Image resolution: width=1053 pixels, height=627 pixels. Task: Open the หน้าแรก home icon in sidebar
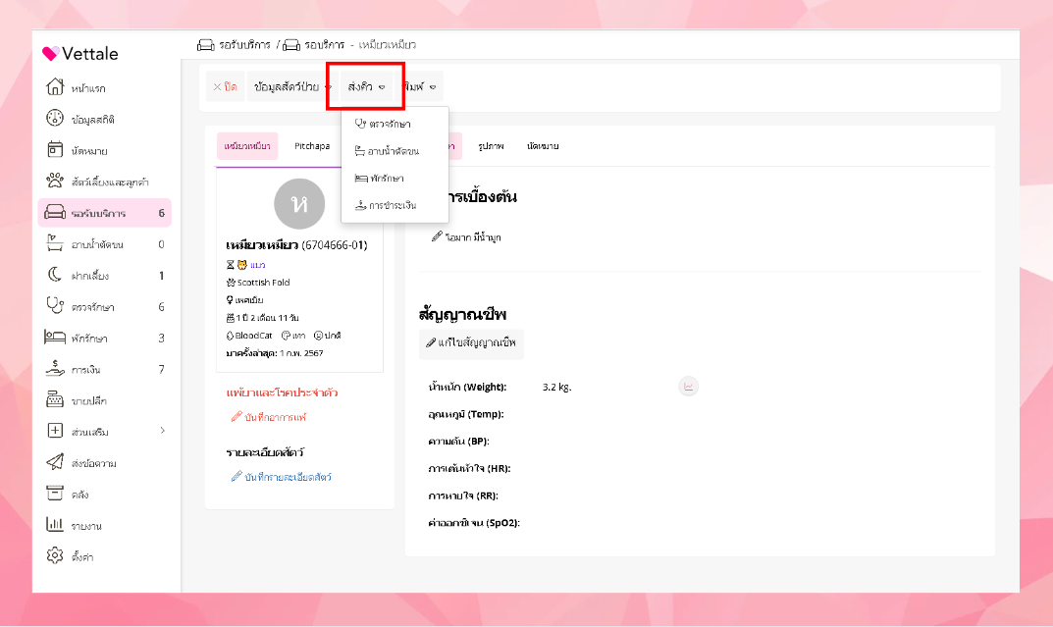pyautogui.click(x=55, y=87)
